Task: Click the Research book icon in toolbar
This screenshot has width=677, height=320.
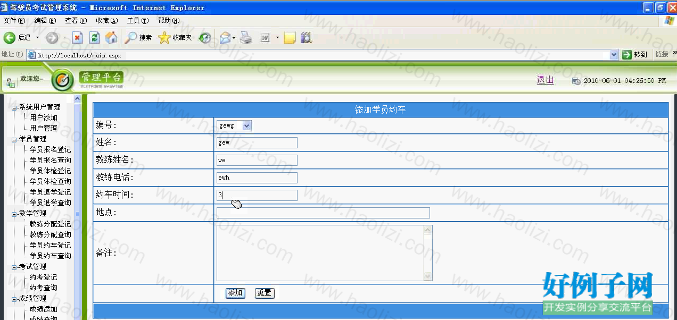Action: pyautogui.click(x=306, y=38)
